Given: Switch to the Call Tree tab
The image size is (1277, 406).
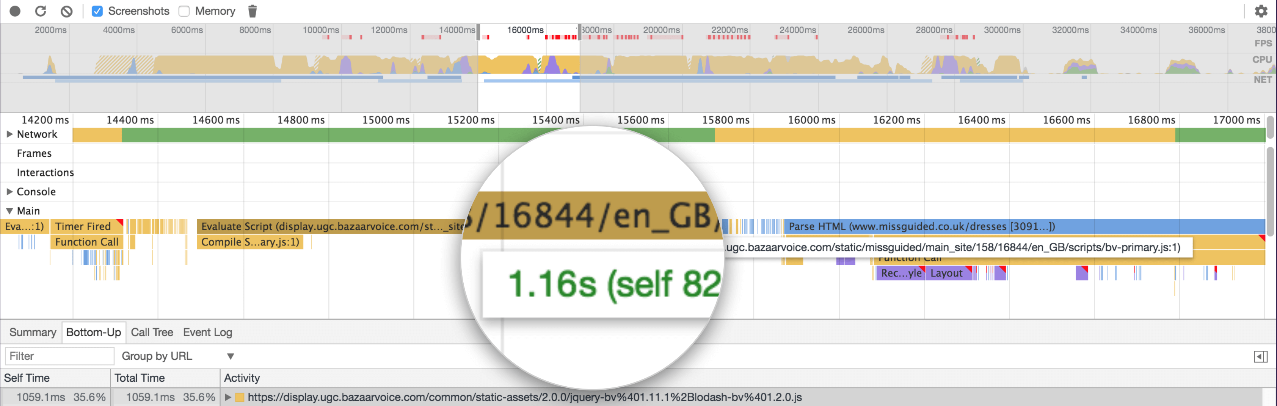Looking at the screenshot, I should 152,332.
